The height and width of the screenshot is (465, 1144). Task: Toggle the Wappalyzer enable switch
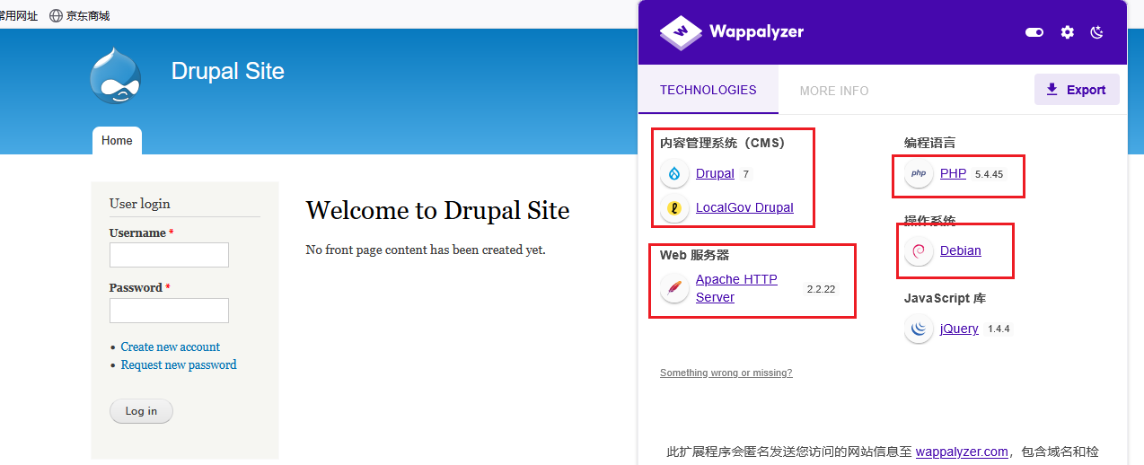point(1034,32)
